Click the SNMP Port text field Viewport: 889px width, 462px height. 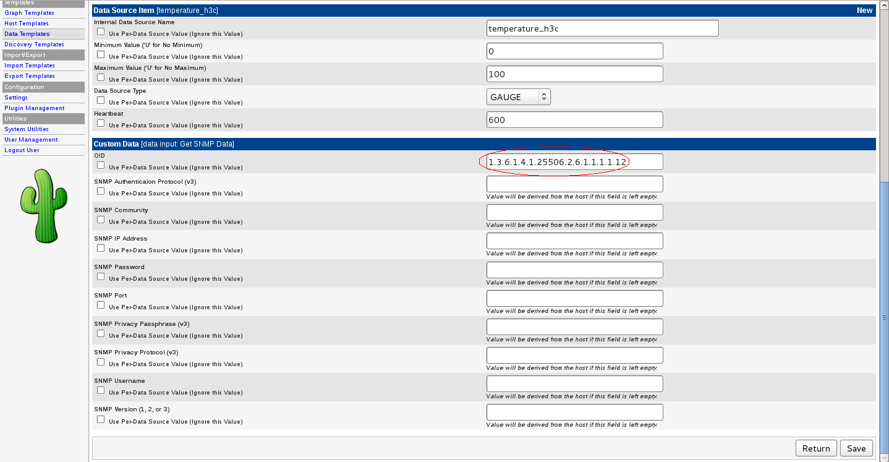(x=574, y=298)
